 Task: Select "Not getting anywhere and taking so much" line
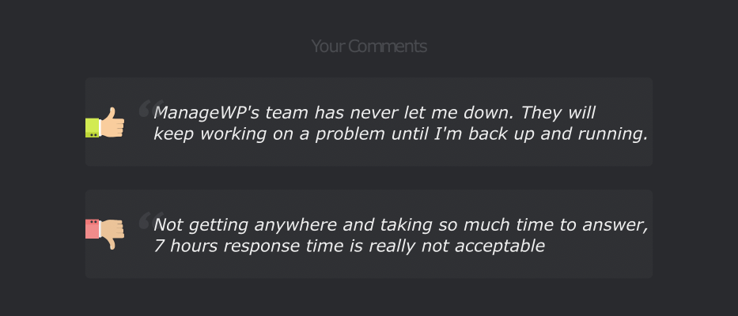(x=401, y=225)
